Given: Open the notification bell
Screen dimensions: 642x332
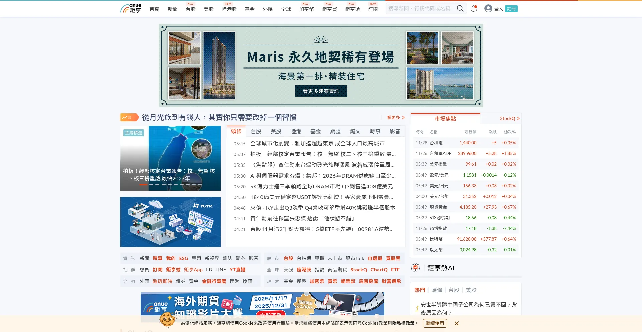Looking at the screenshot, I should [x=474, y=9].
